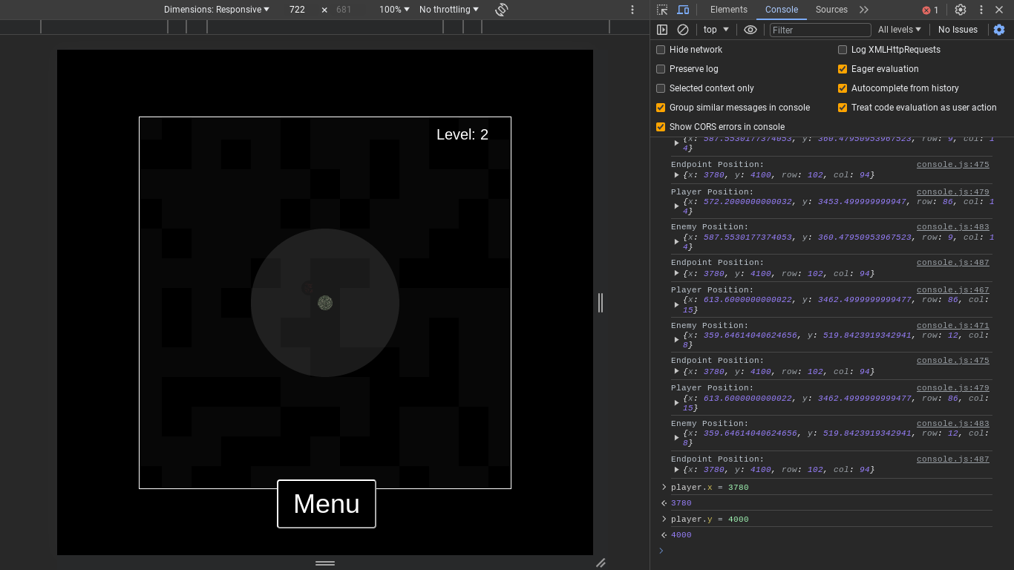
Task: Show the console sidebar panel icon
Action: (x=662, y=30)
